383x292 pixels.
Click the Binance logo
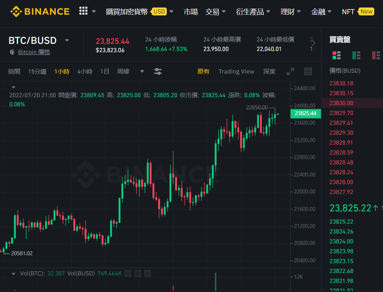tap(40, 11)
